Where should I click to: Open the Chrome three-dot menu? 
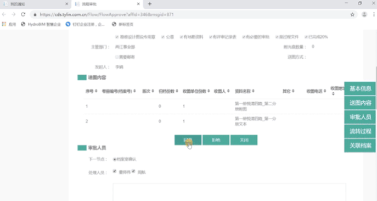(x=374, y=14)
